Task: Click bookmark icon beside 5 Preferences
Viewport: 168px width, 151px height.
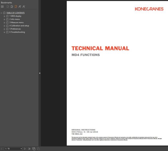Action: (x=7, y=29)
